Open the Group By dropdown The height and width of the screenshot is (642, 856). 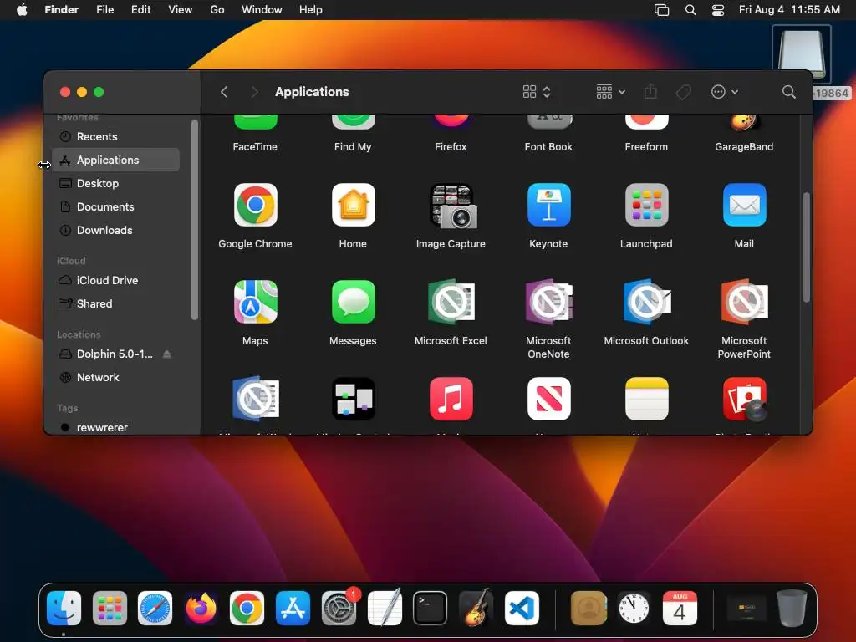coord(610,92)
